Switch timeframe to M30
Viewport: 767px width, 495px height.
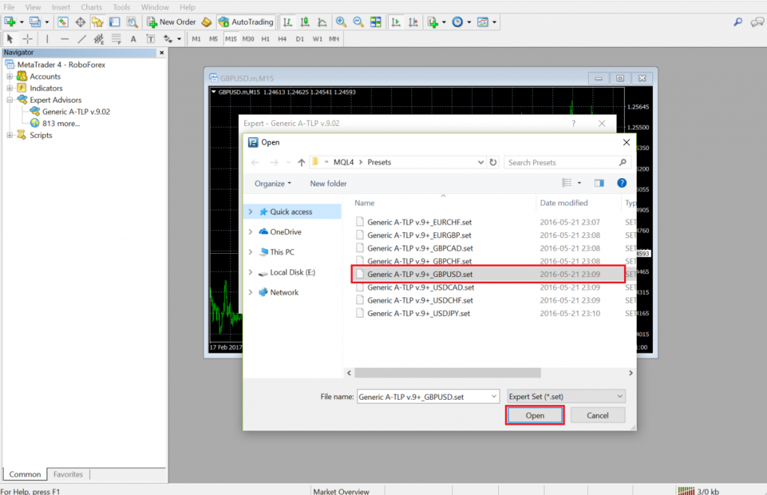pyautogui.click(x=248, y=39)
